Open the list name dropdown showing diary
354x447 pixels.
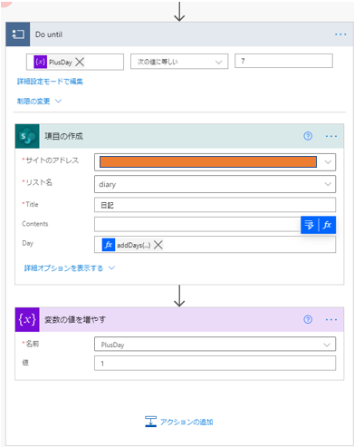[215, 184]
